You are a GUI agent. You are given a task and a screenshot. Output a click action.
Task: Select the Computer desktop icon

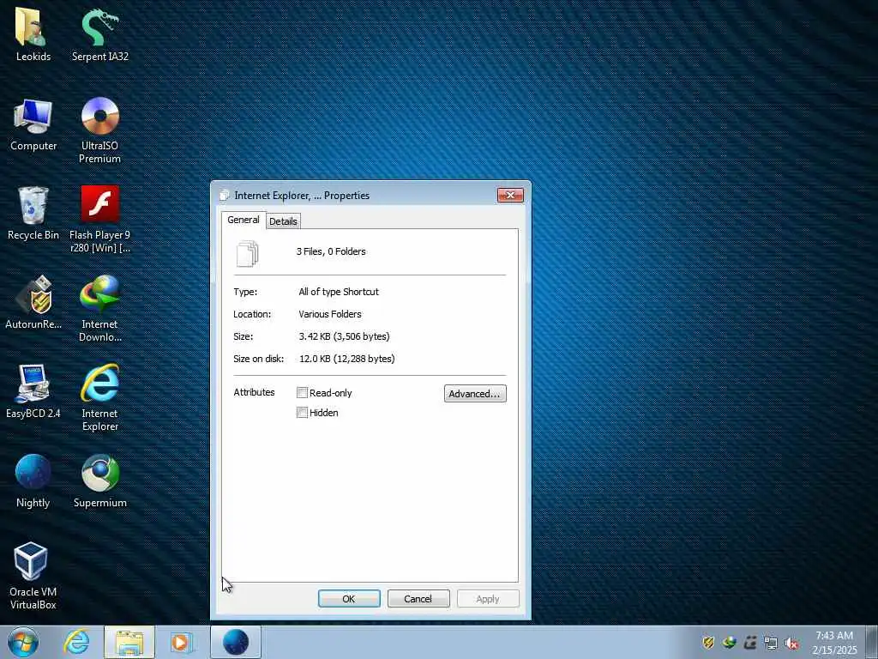point(33,124)
